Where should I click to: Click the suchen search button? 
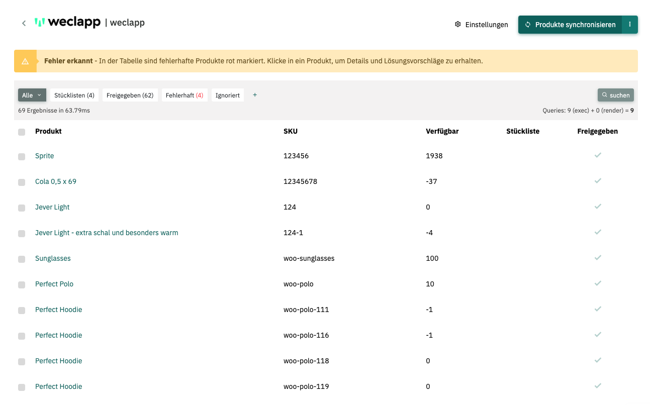pos(615,95)
